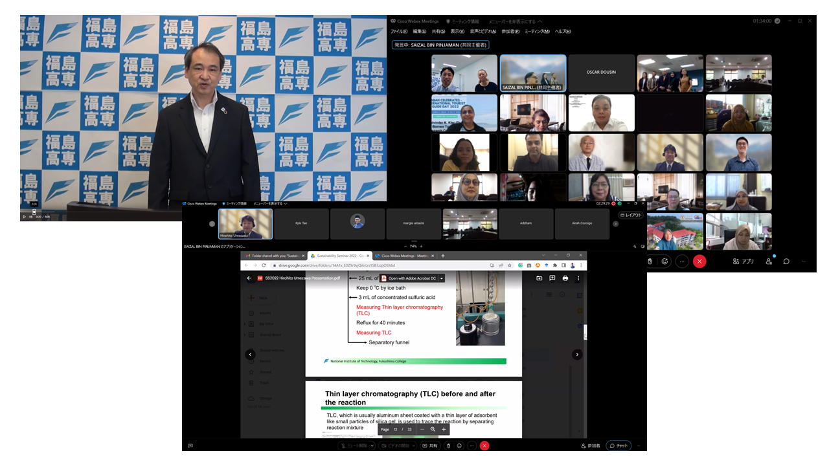Screen dimensions: 829x466
Task: Open chat bubble icon in back Webex window
Action: [786, 261]
